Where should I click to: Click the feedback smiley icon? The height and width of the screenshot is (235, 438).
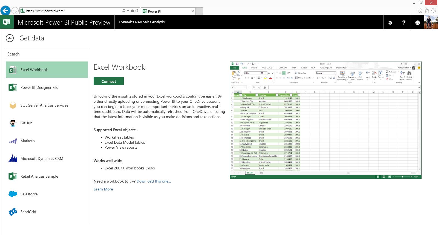[417, 23]
